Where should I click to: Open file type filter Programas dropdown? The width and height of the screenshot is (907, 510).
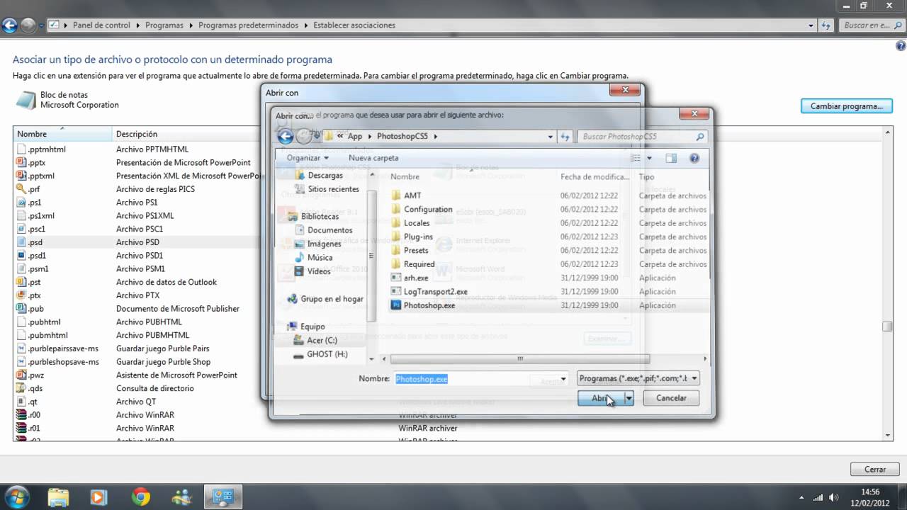tap(638, 378)
